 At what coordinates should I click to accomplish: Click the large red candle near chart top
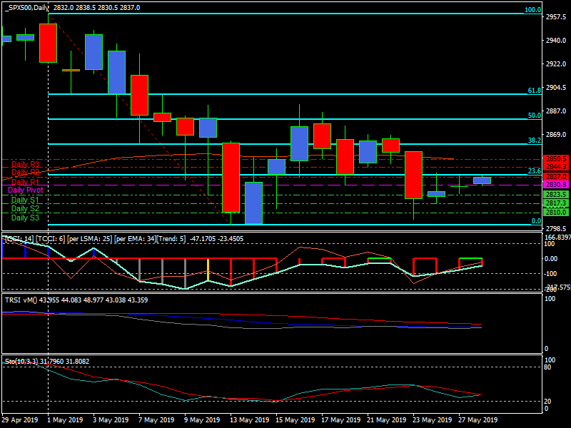pos(49,43)
